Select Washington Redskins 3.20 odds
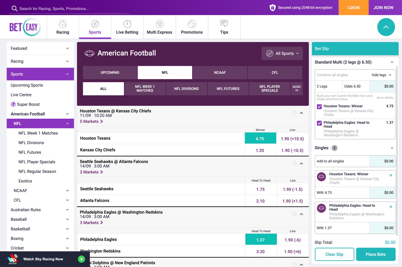Screen dimensions: 402x267 tap(260, 251)
